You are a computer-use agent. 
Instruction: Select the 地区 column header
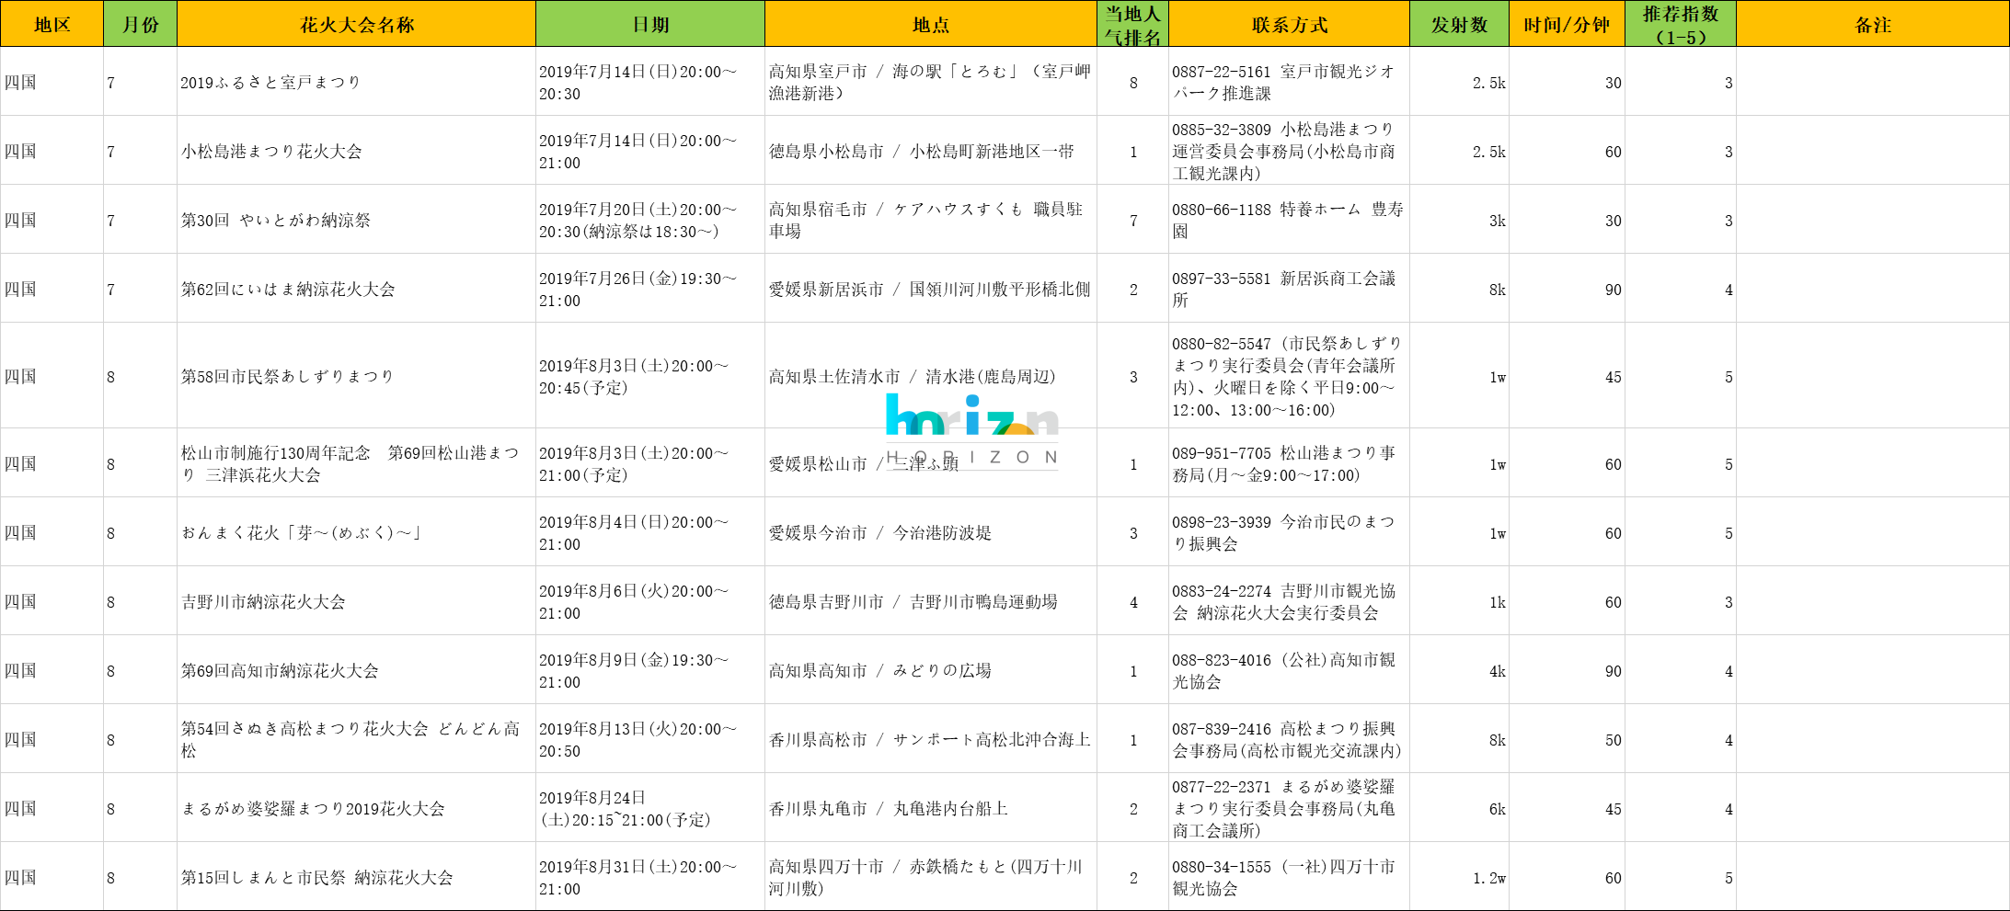tap(52, 24)
